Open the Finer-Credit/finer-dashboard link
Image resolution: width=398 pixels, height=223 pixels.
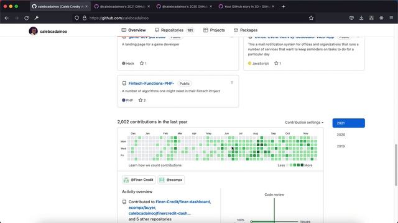[x=183, y=202]
